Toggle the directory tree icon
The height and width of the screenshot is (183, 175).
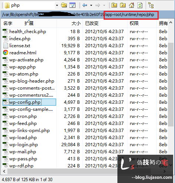click(151, 5)
